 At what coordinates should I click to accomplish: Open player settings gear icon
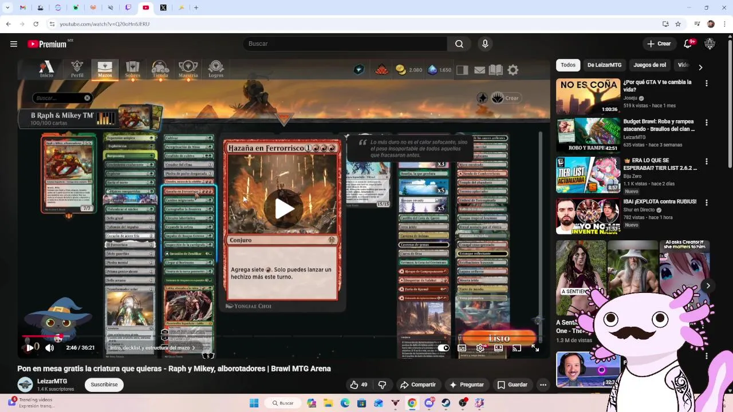[x=480, y=348]
